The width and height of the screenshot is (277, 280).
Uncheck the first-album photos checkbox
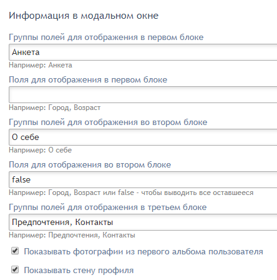tap(15, 251)
